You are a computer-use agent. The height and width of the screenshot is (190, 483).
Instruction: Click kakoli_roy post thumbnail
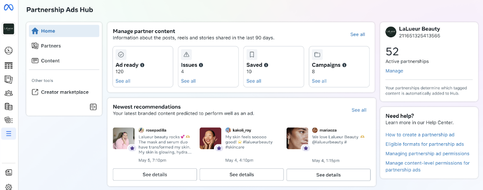pyautogui.click(x=210, y=138)
